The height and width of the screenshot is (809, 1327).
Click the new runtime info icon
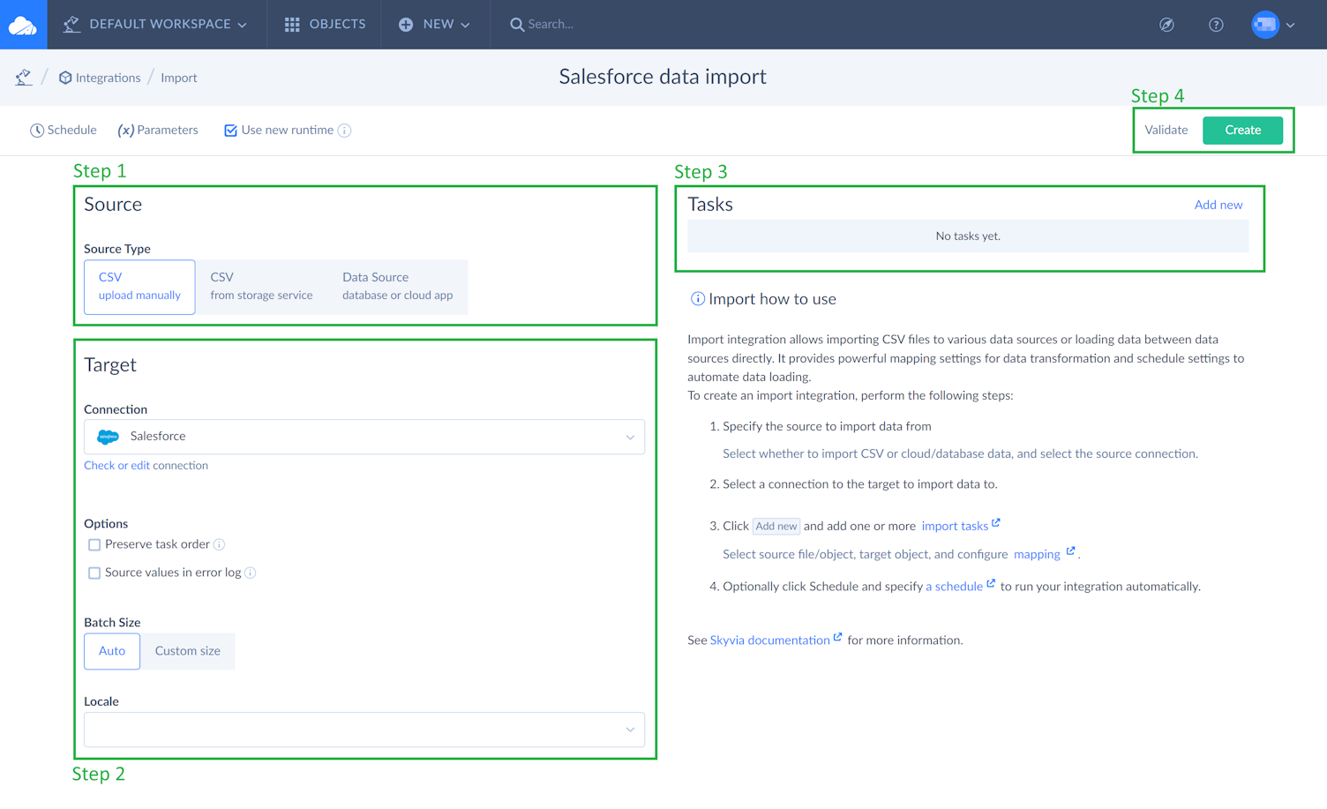pyautogui.click(x=345, y=131)
